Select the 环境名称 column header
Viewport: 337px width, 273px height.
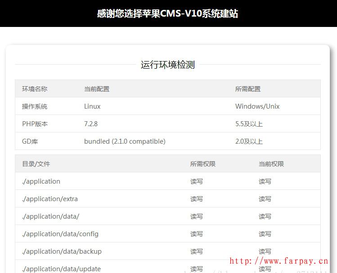pyautogui.click(x=35, y=89)
